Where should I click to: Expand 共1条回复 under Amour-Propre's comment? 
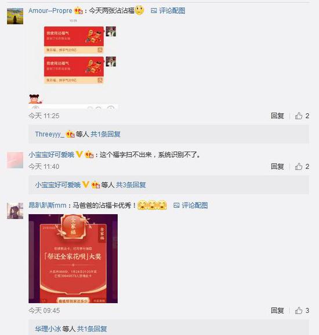coord(106,134)
